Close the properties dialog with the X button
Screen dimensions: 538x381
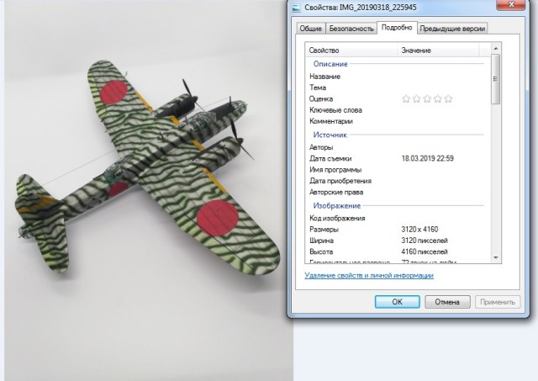[511, 4]
